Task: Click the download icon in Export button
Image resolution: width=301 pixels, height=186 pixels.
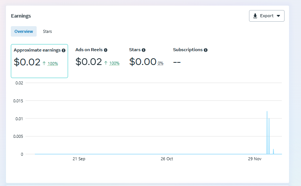Action: point(255,16)
